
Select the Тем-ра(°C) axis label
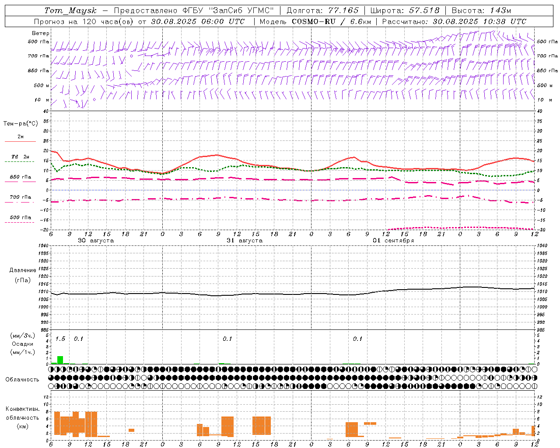click(21, 124)
